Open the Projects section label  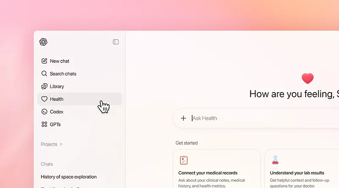pos(49,144)
